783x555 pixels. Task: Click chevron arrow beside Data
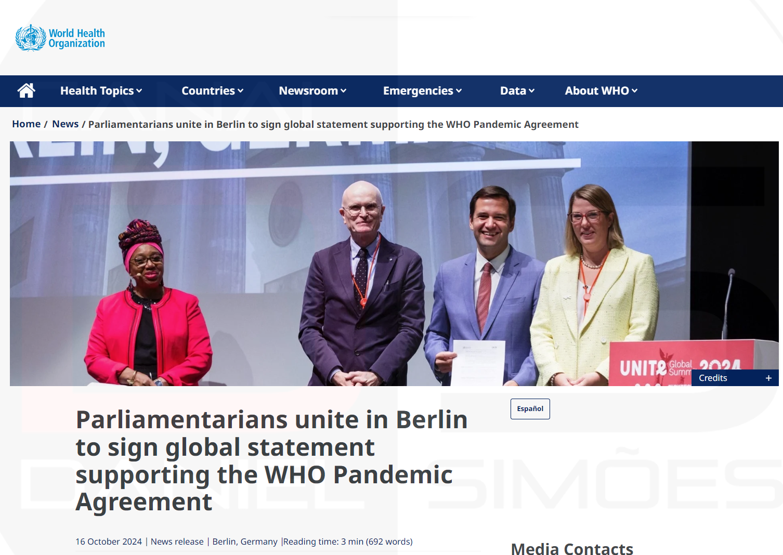[531, 91]
